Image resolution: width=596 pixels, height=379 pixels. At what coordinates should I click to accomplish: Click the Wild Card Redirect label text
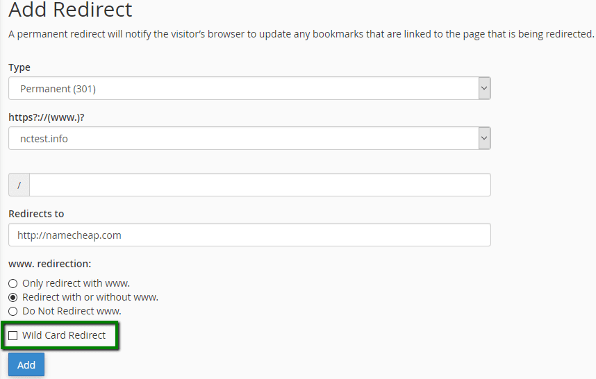(x=64, y=335)
